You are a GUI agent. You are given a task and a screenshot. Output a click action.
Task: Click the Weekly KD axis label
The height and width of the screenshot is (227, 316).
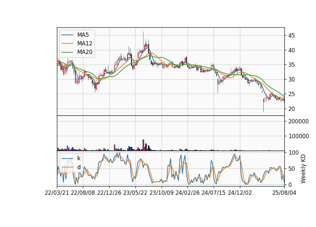tap(303, 169)
